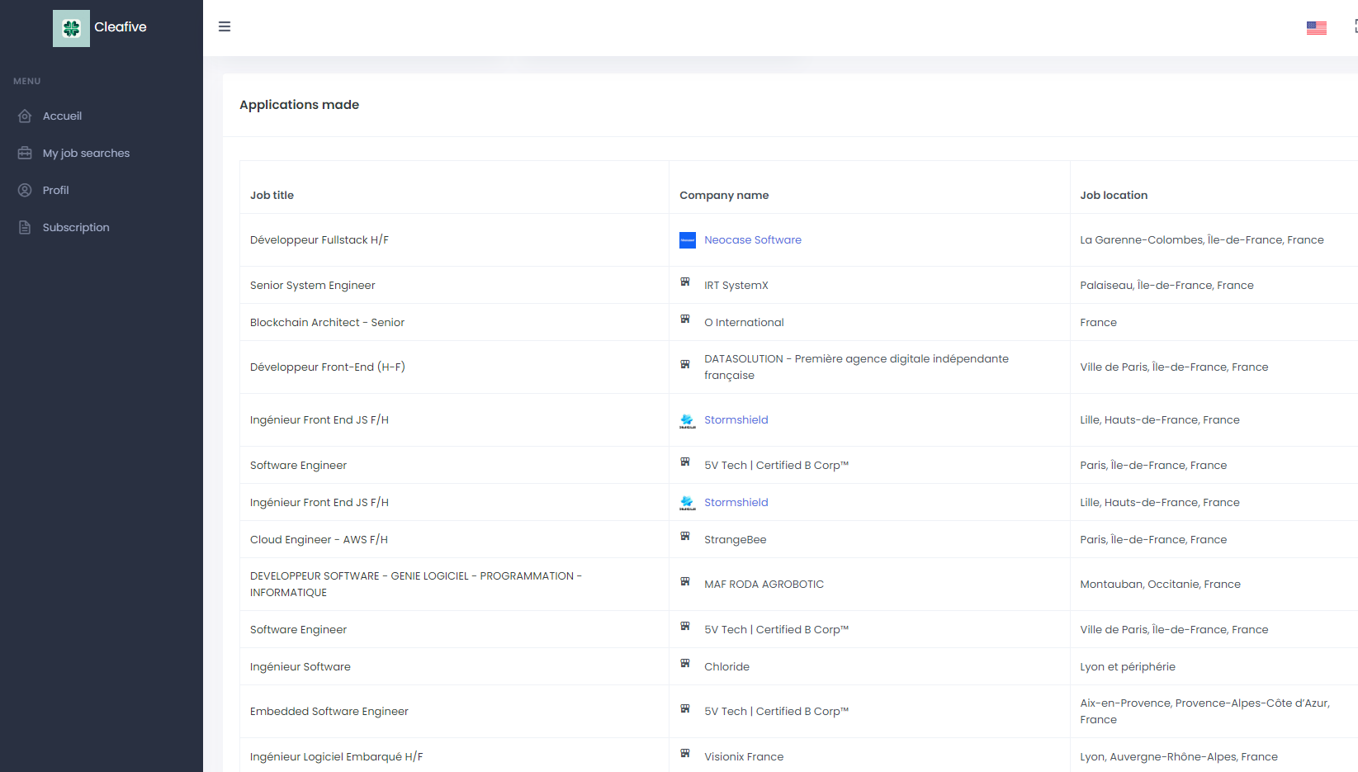Click the Cleafive clover logo
Viewport: 1358px width, 772px height.
tap(71, 28)
